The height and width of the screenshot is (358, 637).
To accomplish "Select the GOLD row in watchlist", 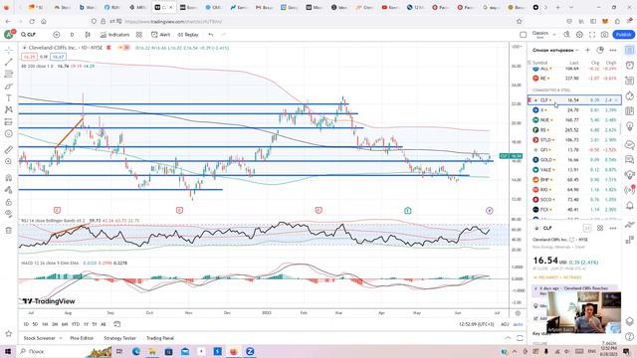I will (x=574, y=159).
